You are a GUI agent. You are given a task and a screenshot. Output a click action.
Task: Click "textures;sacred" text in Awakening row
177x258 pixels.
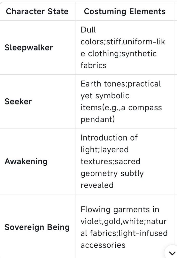click(110, 162)
